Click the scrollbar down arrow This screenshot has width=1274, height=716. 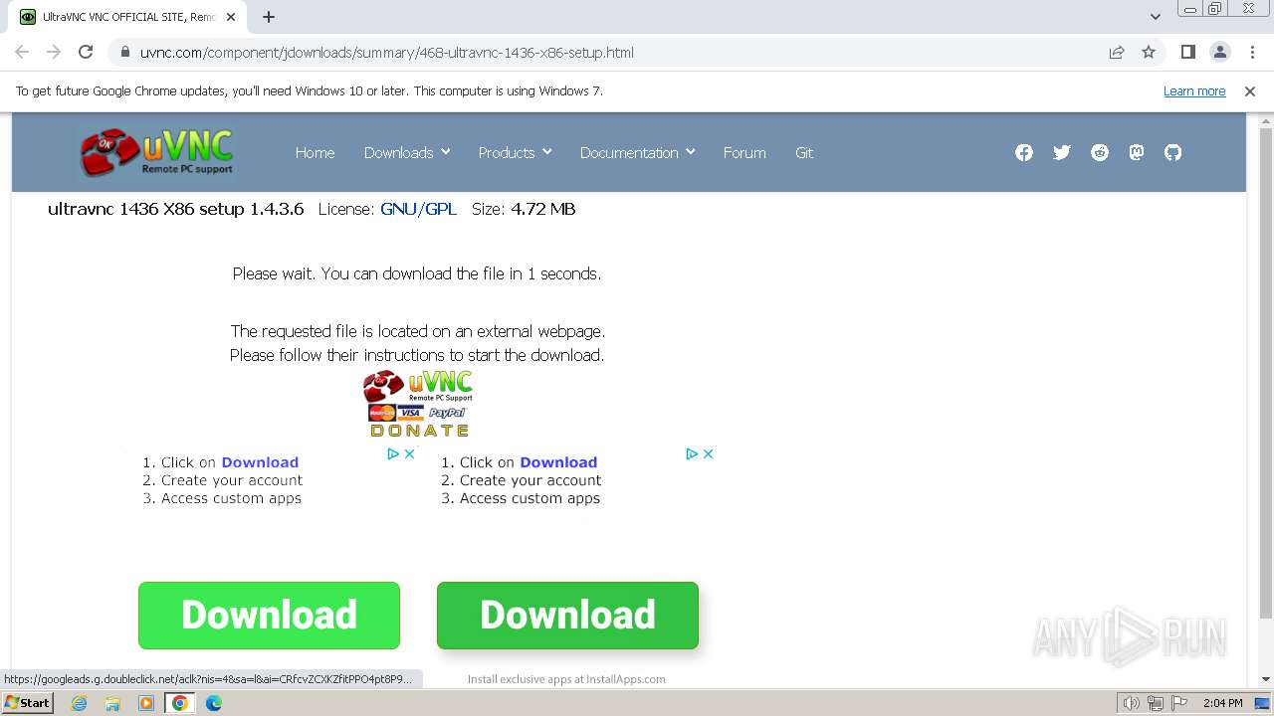[x=1266, y=679]
